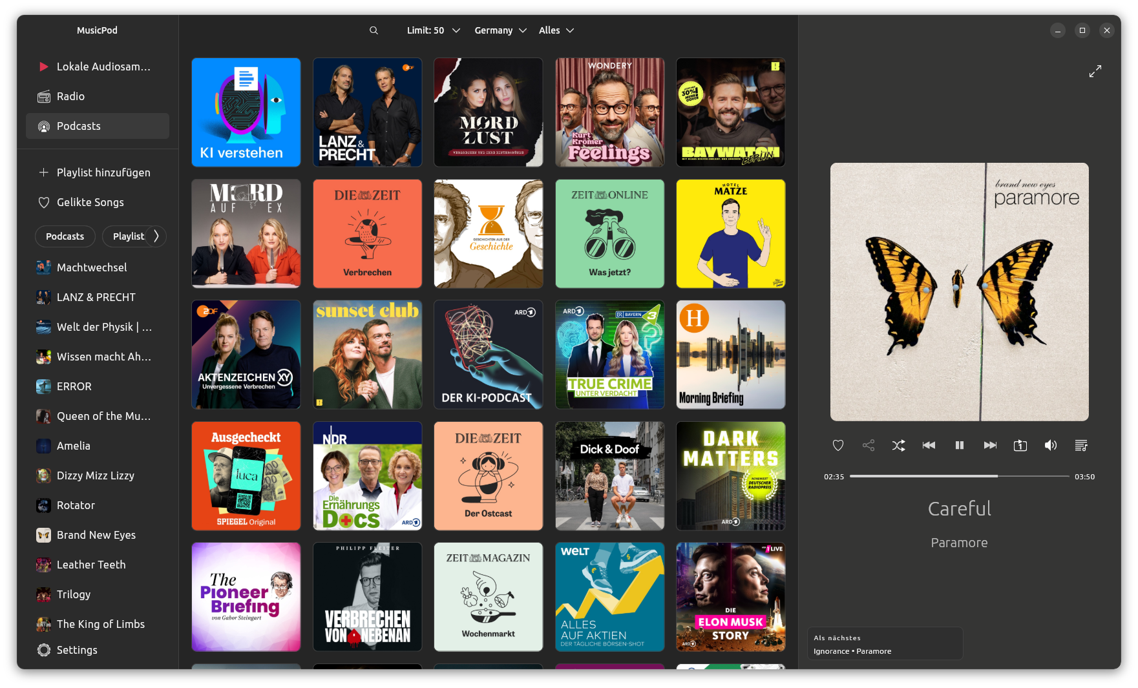
Task: Open The King of Limbs in sidebar
Action: 98,624
